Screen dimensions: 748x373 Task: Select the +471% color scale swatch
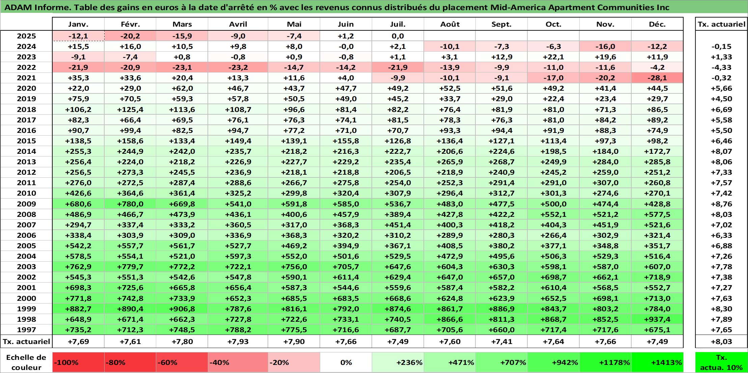coord(450,363)
